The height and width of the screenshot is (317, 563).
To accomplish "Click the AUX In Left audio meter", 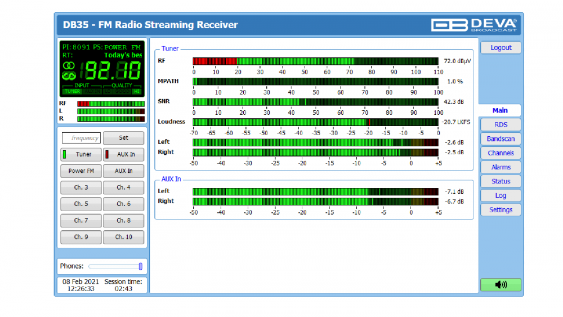I will coord(315,191).
